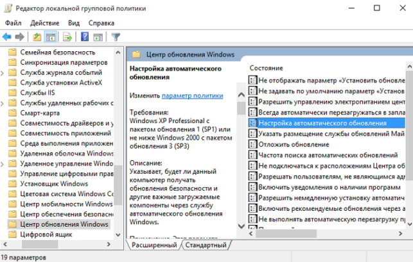
Task: Expand the Служба журнала событий node
Action: 3,73
